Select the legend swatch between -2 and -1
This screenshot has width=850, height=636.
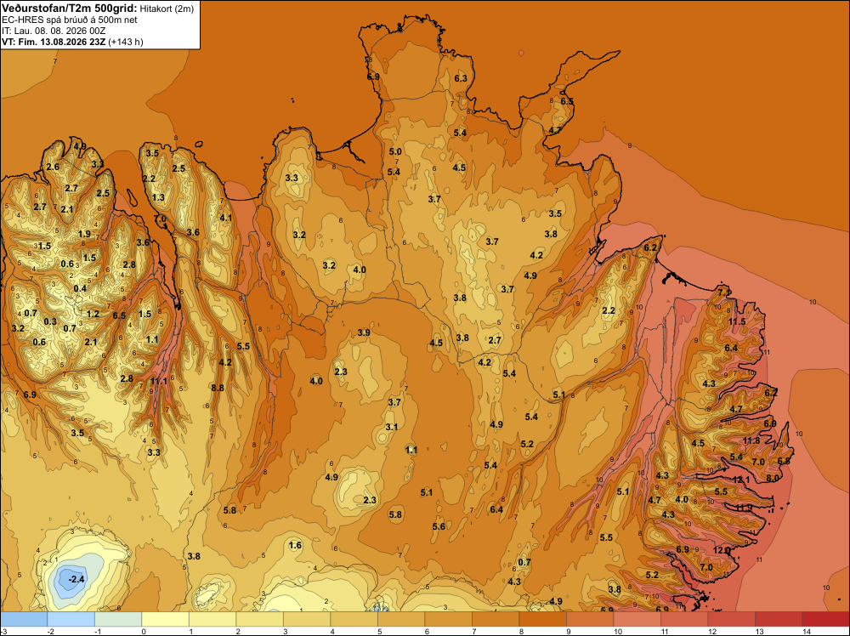(71, 619)
